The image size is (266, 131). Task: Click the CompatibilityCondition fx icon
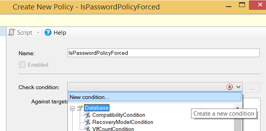[88, 115]
